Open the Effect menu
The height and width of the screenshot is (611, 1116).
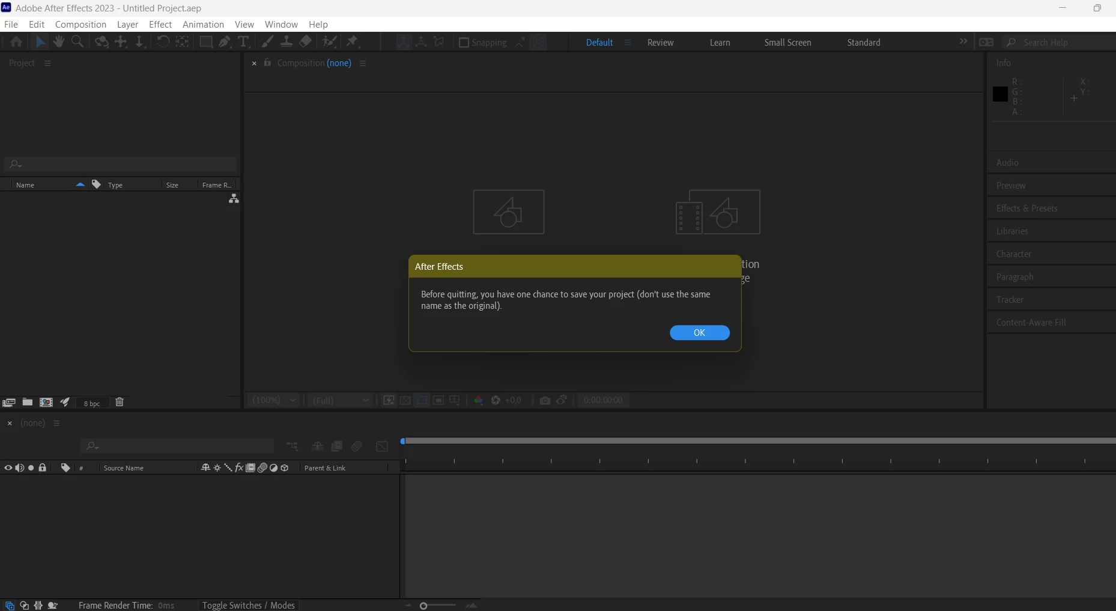click(x=160, y=24)
